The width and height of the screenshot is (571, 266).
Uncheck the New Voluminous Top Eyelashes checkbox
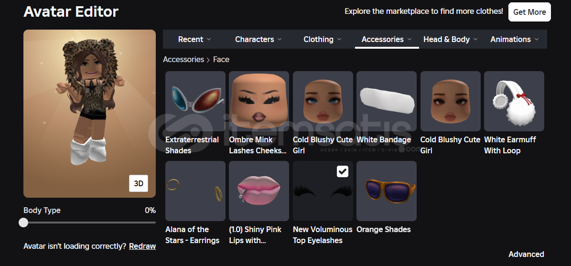(342, 171)
